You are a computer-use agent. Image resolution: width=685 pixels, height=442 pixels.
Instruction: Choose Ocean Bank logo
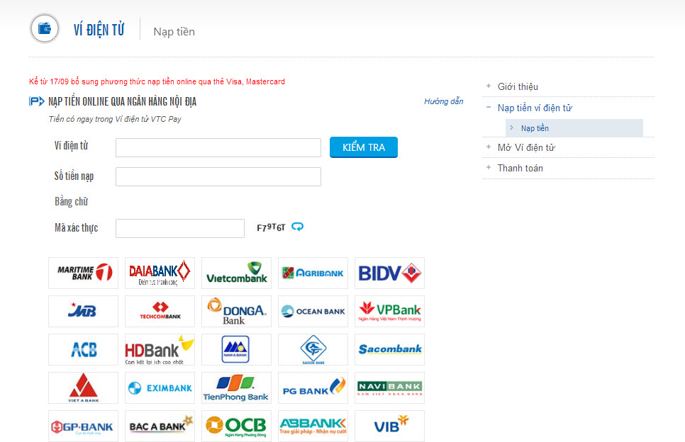click(313, 311)
